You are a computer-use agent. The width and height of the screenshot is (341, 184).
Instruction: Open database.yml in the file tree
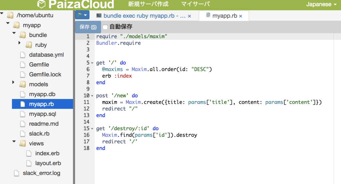tap(46, 55)
